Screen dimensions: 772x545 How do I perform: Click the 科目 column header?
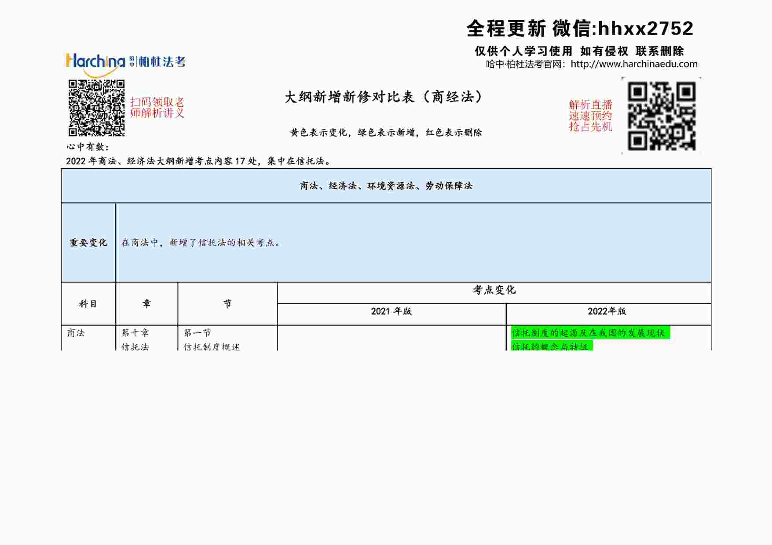88,303
